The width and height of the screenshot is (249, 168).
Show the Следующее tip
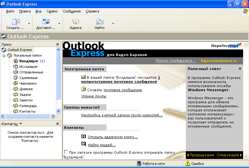click(x=229, y=155)
